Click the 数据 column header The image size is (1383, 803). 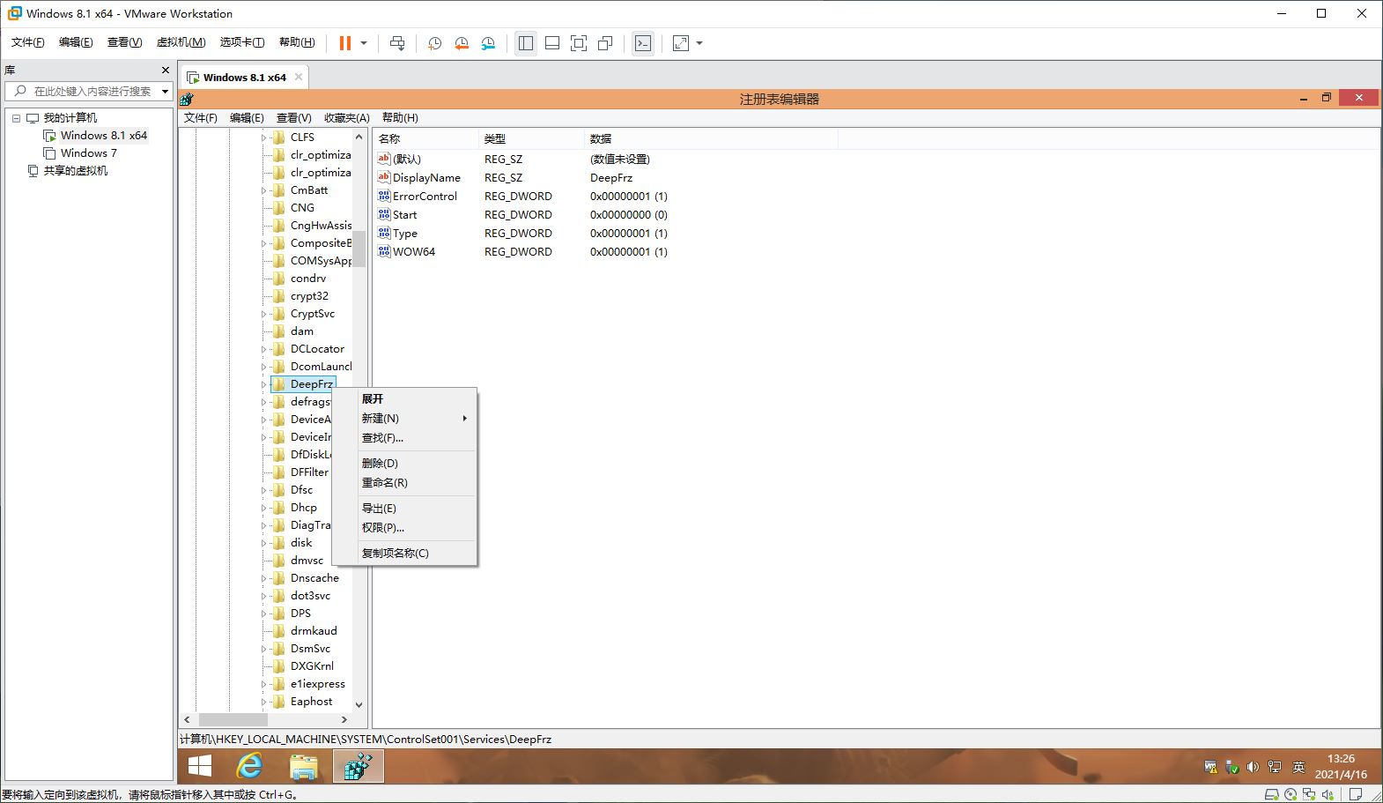pyautogui.click(x=711, y=138)
